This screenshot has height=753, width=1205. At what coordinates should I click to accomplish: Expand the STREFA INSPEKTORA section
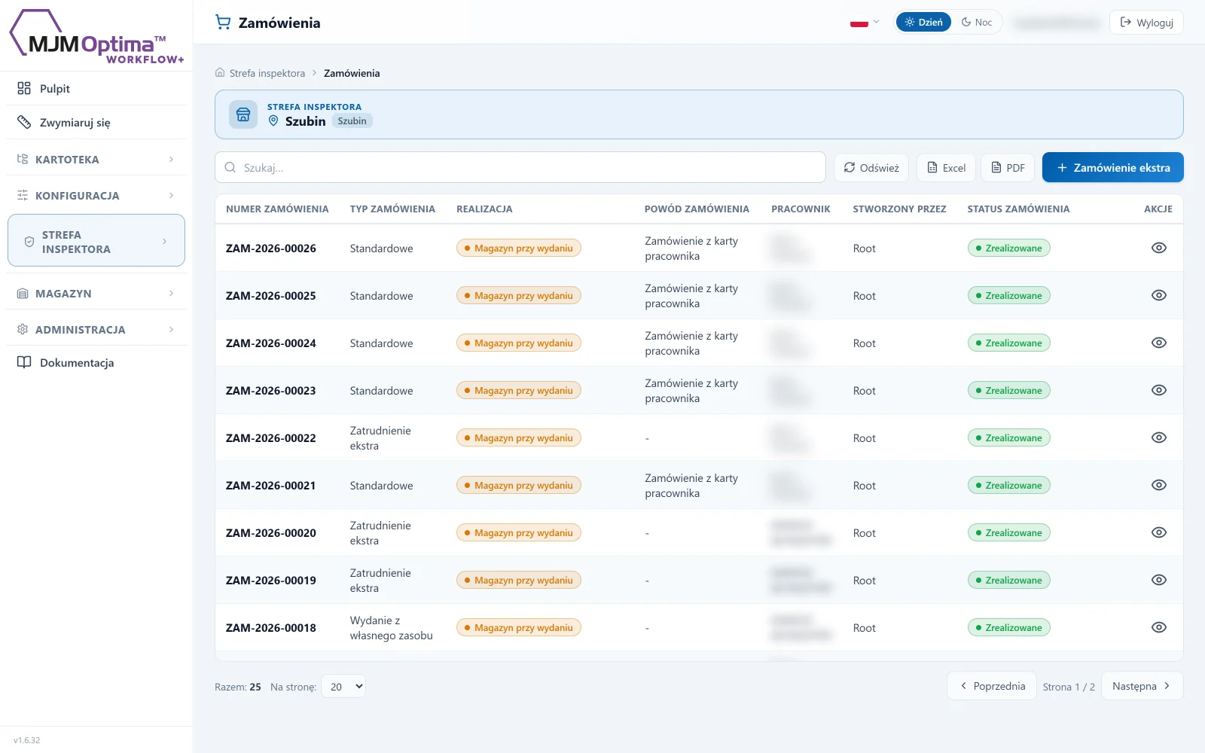(x=96, y=241)
